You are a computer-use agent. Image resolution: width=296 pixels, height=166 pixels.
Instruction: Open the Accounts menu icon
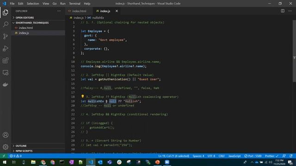point(6,135)
